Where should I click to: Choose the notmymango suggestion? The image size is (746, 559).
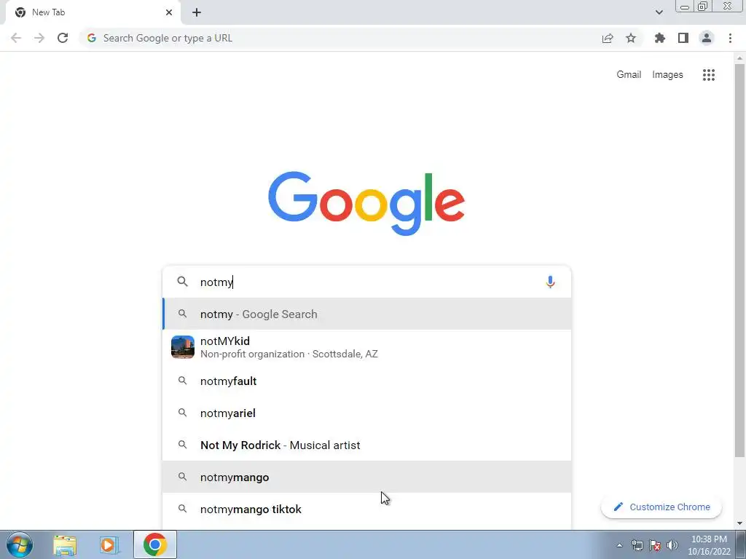(367, 477)
